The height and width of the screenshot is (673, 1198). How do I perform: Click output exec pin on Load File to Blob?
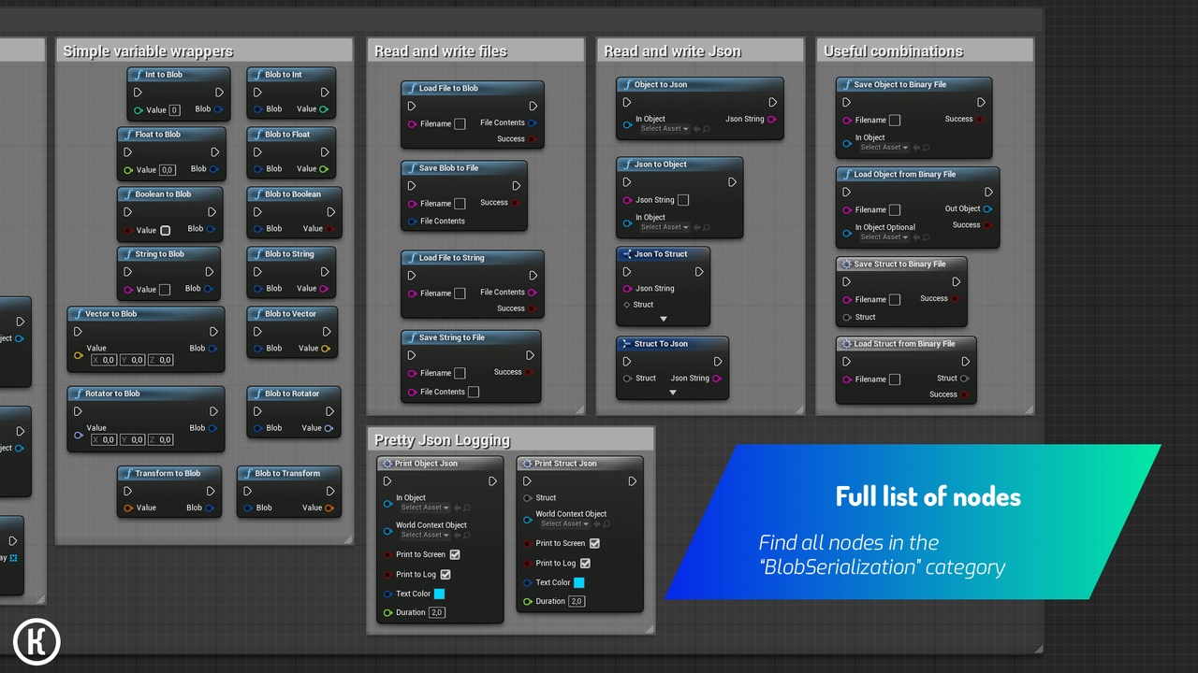(x=533, y=106)
